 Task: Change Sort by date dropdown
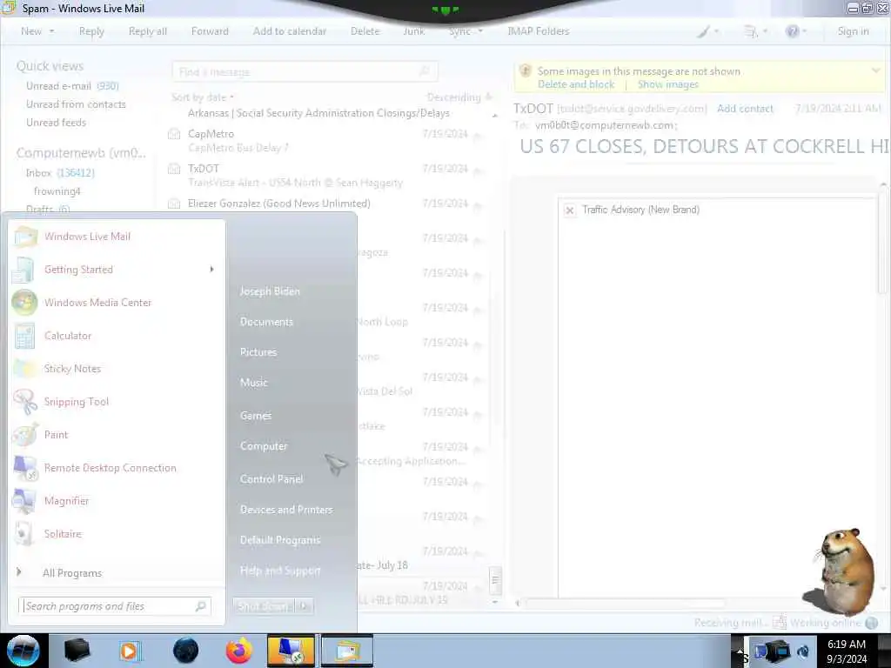202,97
